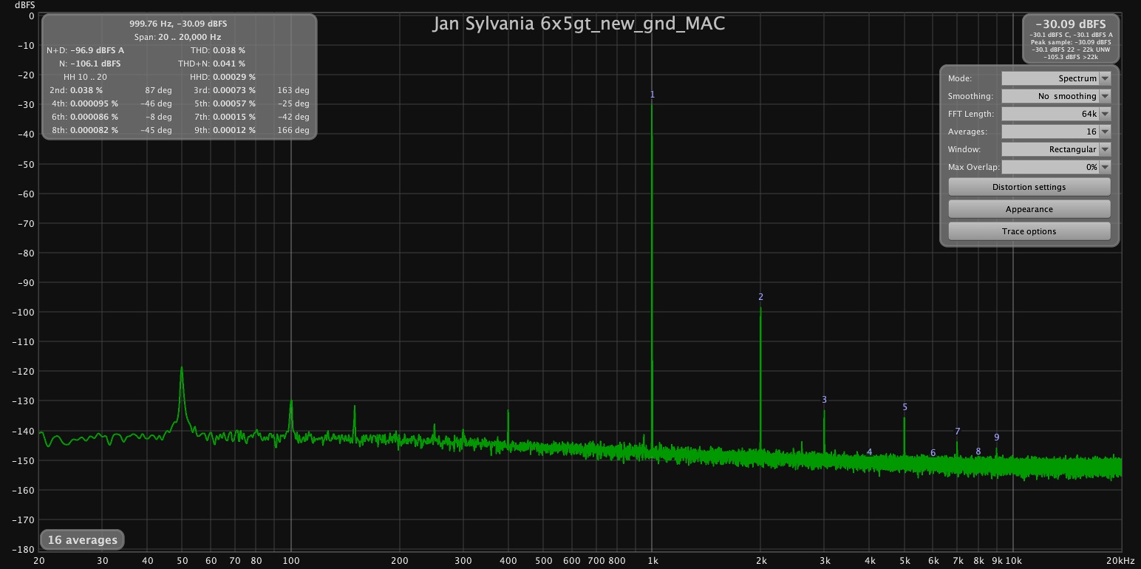Click the Span: 20 .. 20,000 Hz text

pyautogui.click(x=178, y=36)
